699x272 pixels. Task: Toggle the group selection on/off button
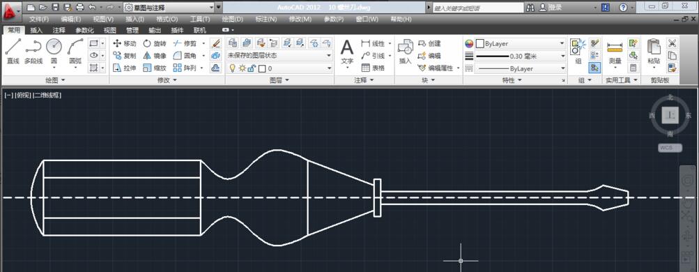click(x=594, y=68)
